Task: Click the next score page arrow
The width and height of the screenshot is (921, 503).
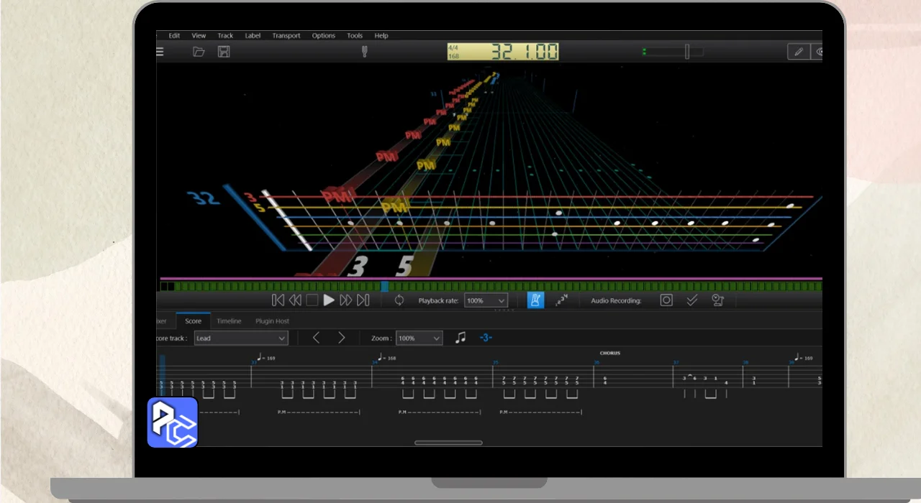Action: coord(341,338)
